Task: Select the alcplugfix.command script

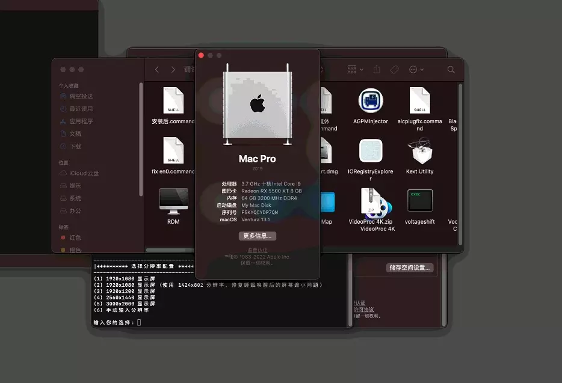Action: [x=419, y=100]
